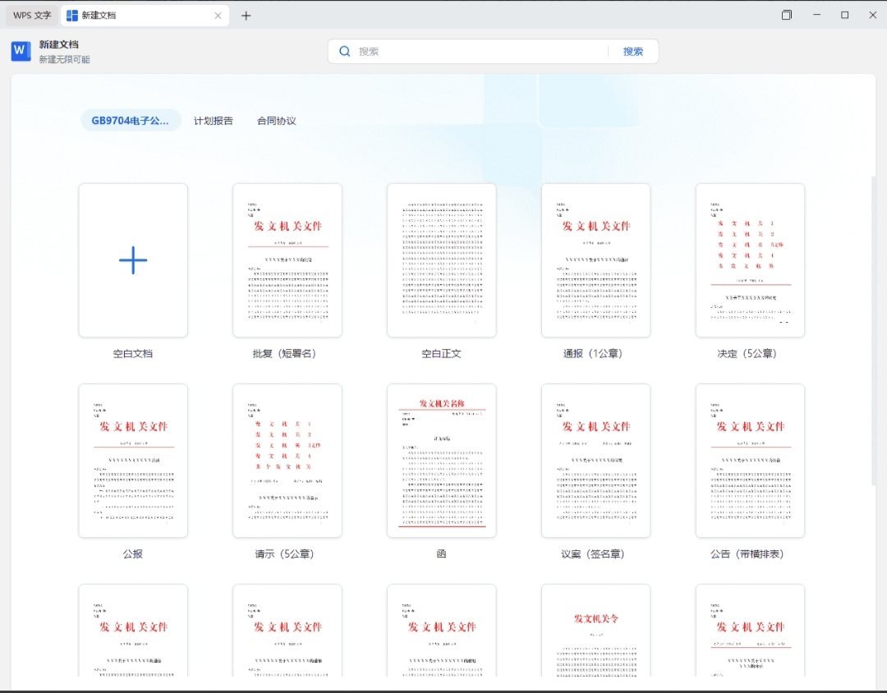Image resolution: width=887 pixels, height=693 pixels.
Task: Open the 合同协议 category
Action: pos(277,121)
